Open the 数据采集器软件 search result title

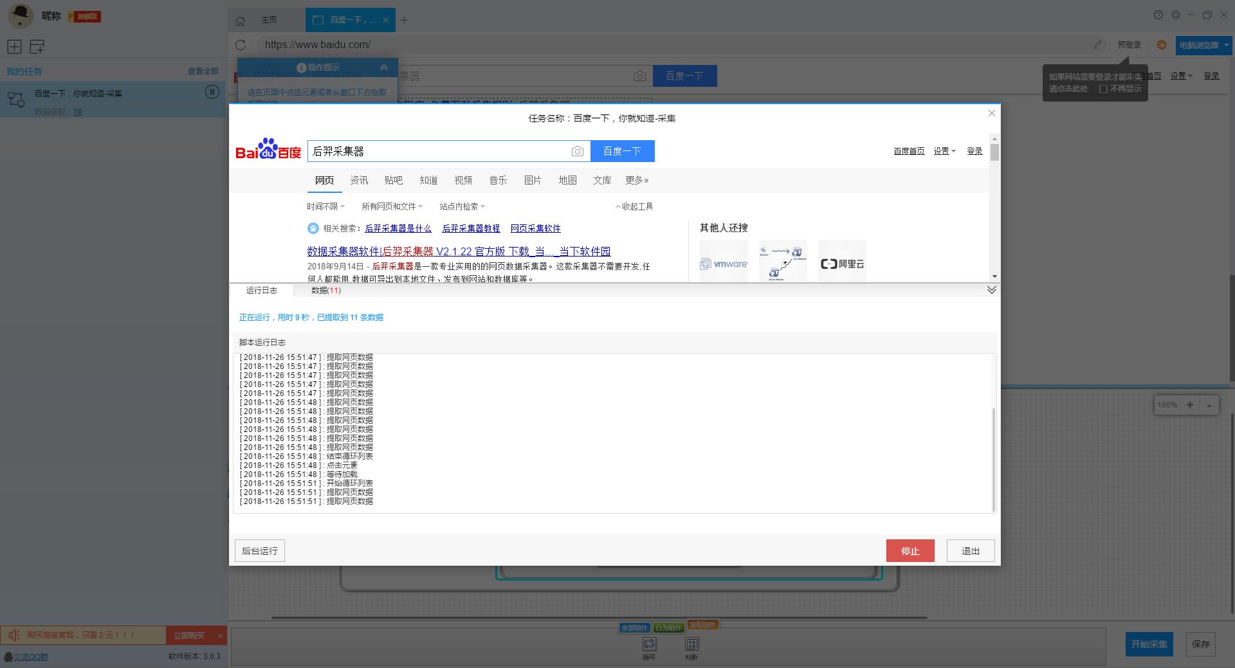(x=459, y=251)
